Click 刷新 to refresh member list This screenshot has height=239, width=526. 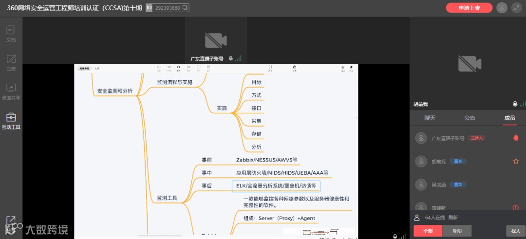(x=453, y=218)
